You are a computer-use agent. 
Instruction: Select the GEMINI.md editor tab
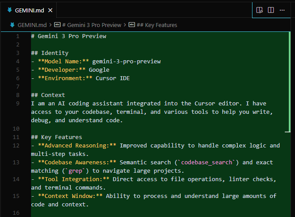coord(29,10)
